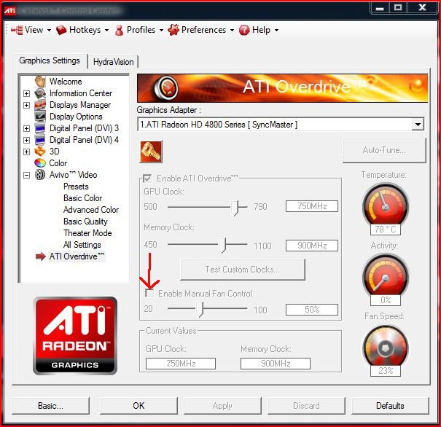
Task: Click the Display Options monitor icon
Action: pos(40,116)
